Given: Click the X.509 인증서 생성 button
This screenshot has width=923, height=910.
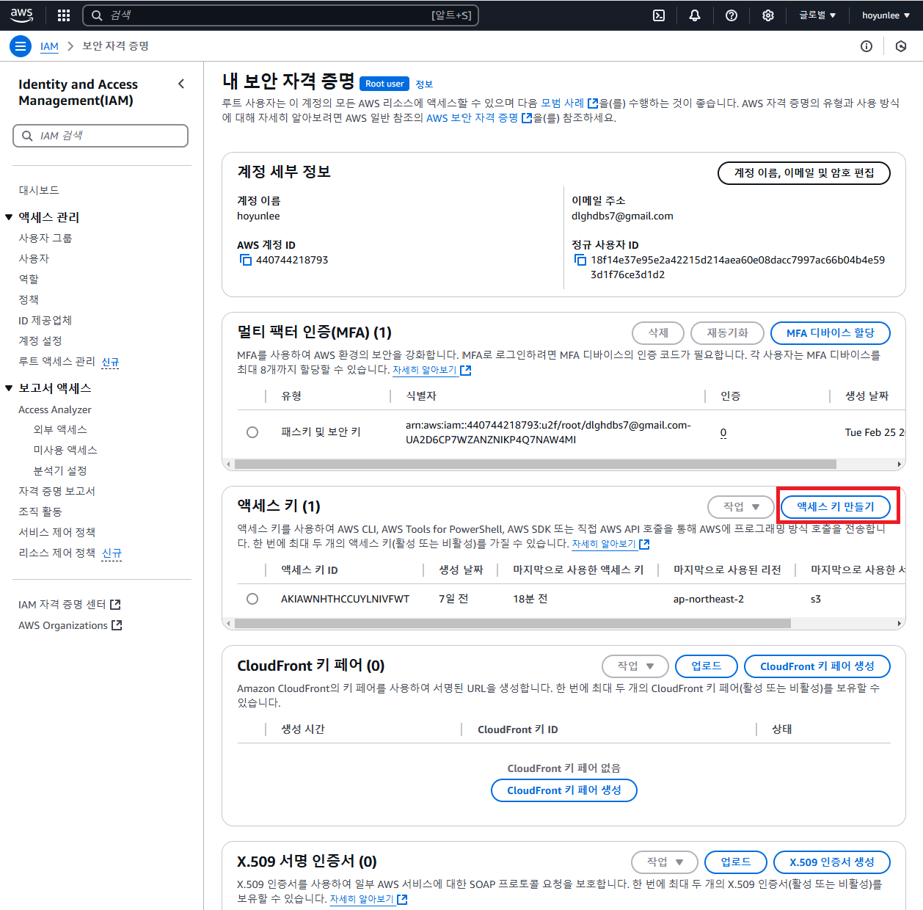Looking at the screenshot, I should 832,862.
